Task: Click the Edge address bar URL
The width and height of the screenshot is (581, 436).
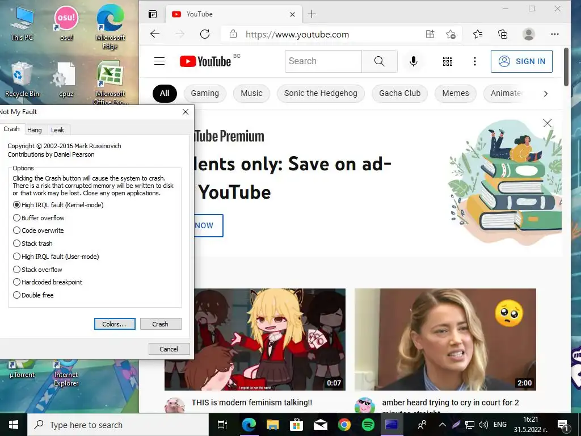Action: [x=297, y=35]
